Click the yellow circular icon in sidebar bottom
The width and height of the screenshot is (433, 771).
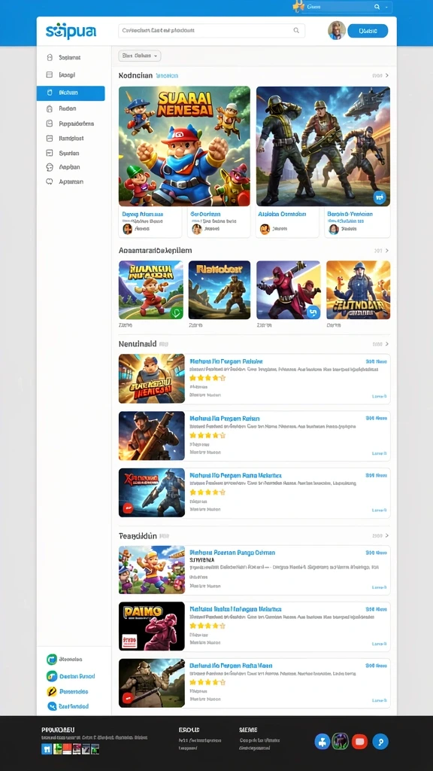[x=52, y=691]
